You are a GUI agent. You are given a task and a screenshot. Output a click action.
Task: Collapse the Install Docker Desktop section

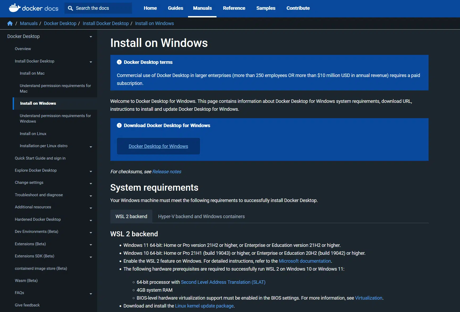coord(91,62)
